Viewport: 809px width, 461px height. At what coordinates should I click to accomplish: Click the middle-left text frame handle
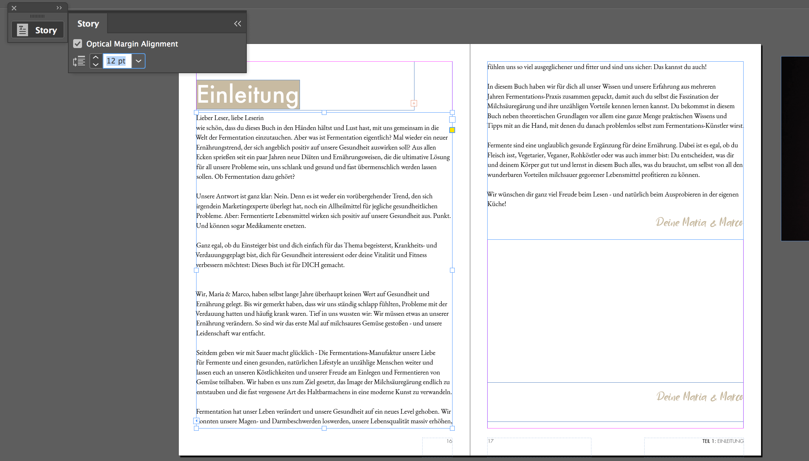[196, 270]
